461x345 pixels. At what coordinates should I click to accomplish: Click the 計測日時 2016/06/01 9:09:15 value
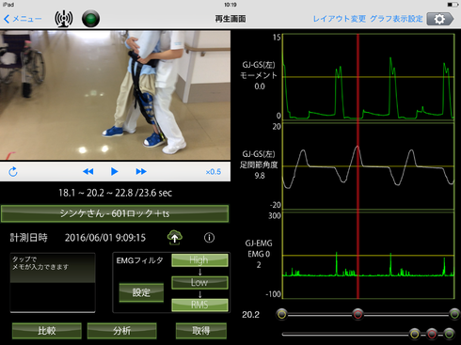(105, 238)
